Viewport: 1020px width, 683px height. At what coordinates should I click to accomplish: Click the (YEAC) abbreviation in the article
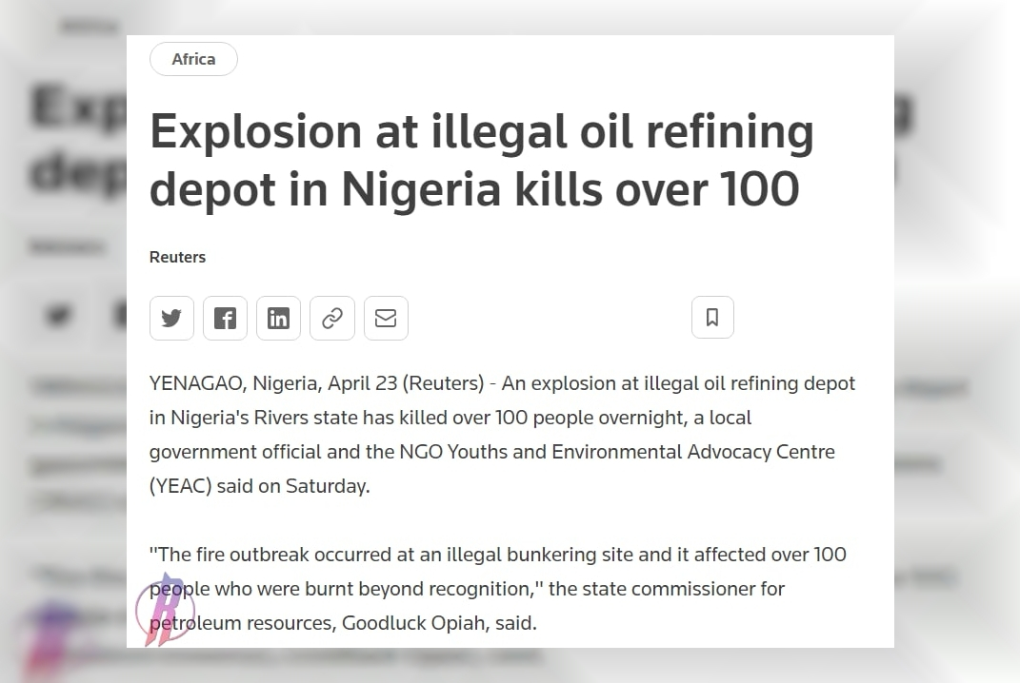[180, 486]
